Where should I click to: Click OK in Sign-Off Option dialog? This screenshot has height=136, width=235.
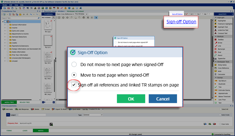pos(131,99)
